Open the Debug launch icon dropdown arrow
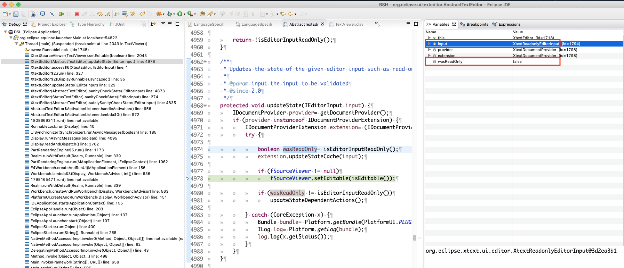The image size is (624, 268). (x=174, y=14)
